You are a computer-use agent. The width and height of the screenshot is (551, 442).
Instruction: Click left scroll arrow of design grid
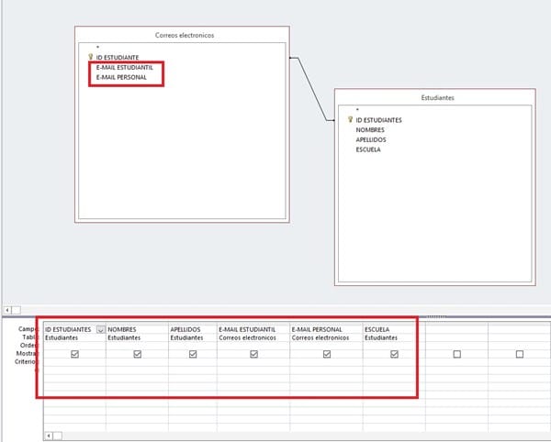coord(49,436)
